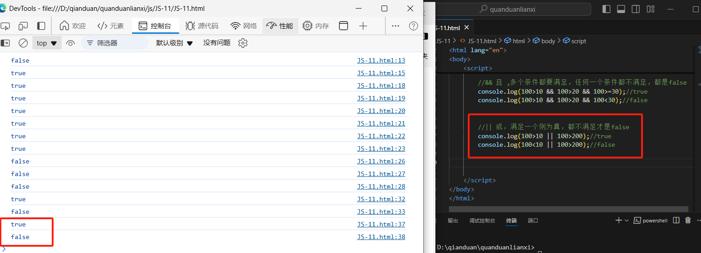Image resolution: width=701 pixels, height=253 pixels.
Task: Open source link JS-11.html:37
Action: click(x=381, y=224)
